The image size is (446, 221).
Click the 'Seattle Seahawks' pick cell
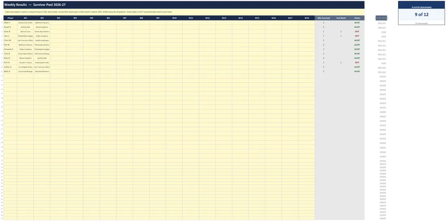42,40
